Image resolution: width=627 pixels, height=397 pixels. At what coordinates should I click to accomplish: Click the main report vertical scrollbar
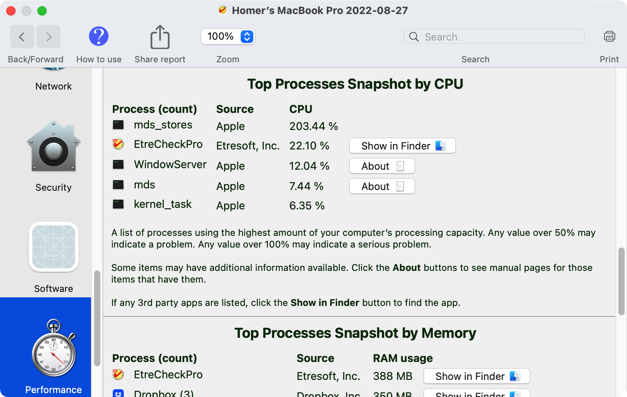tap(622, 281)
